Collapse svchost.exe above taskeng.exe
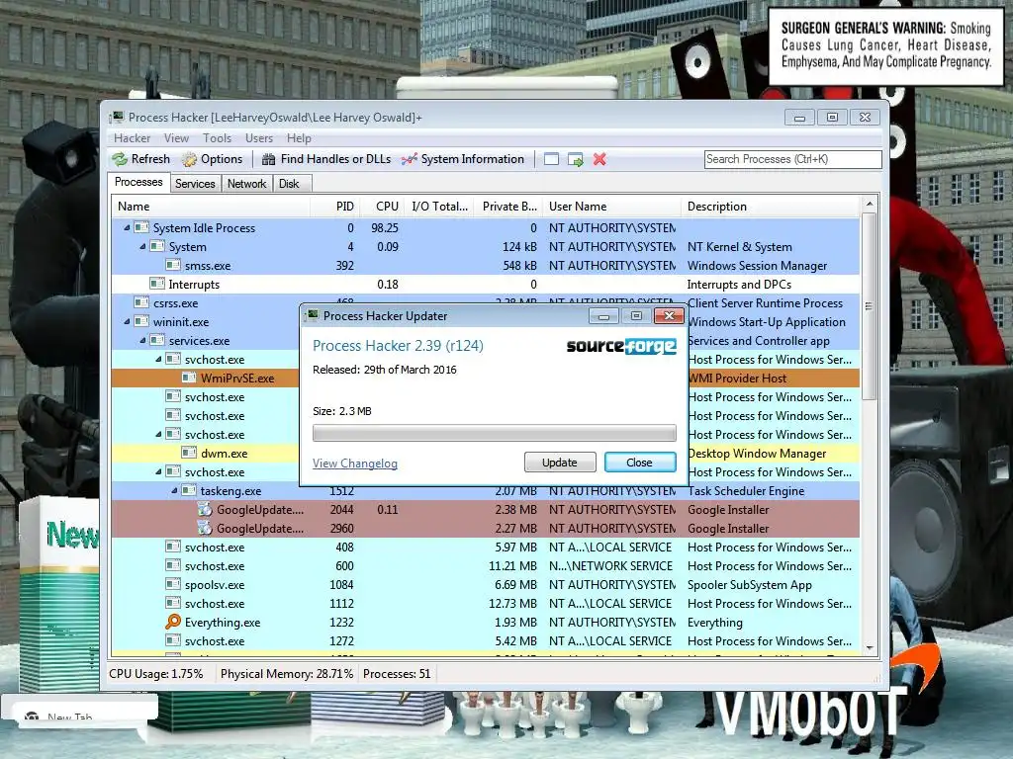This screenshot has height=759, width=1013. pos(158,471)
